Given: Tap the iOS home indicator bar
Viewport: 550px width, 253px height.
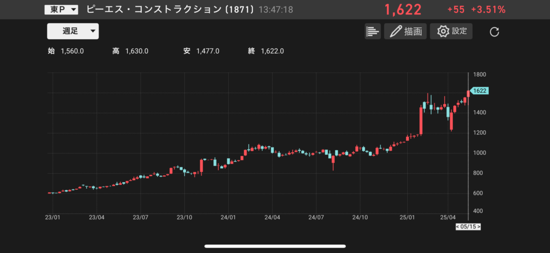Looking at the screenshot, I should [275, 246].
